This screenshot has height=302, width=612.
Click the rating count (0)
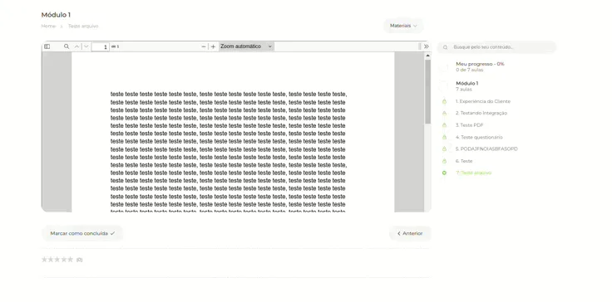79,260
